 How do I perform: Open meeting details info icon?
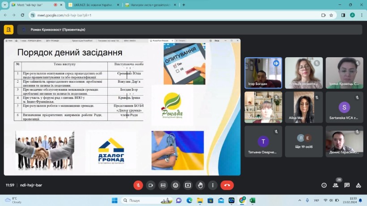click(324, 185)
